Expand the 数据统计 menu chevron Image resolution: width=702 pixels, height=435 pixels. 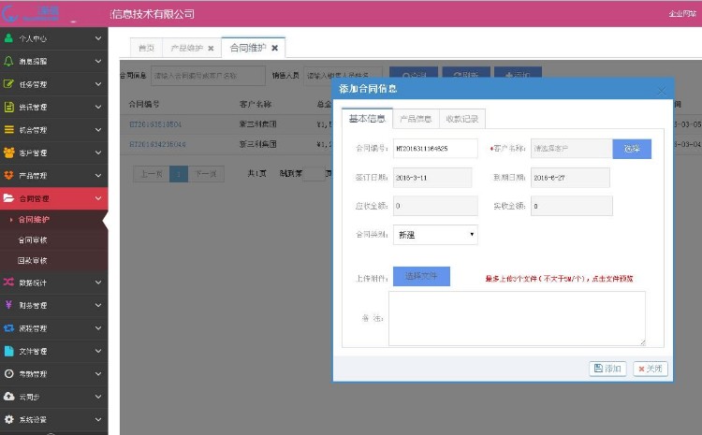(x=98, y=282)
